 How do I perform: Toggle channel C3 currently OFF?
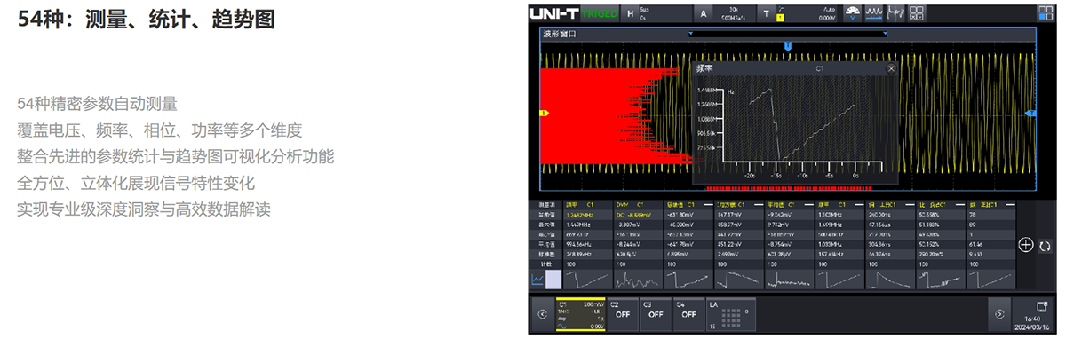655,313
